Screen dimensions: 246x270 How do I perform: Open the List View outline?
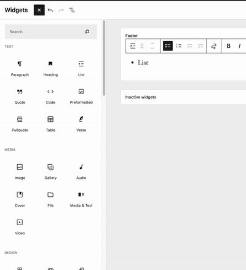point(72,10)
